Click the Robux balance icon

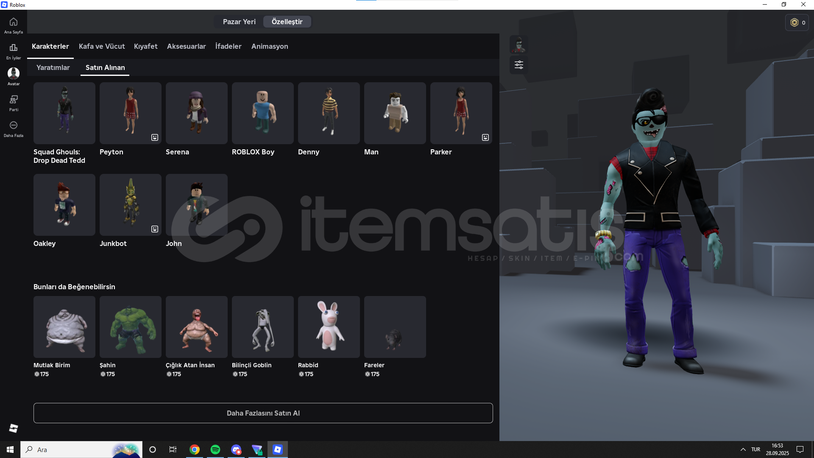click(794, 22)
